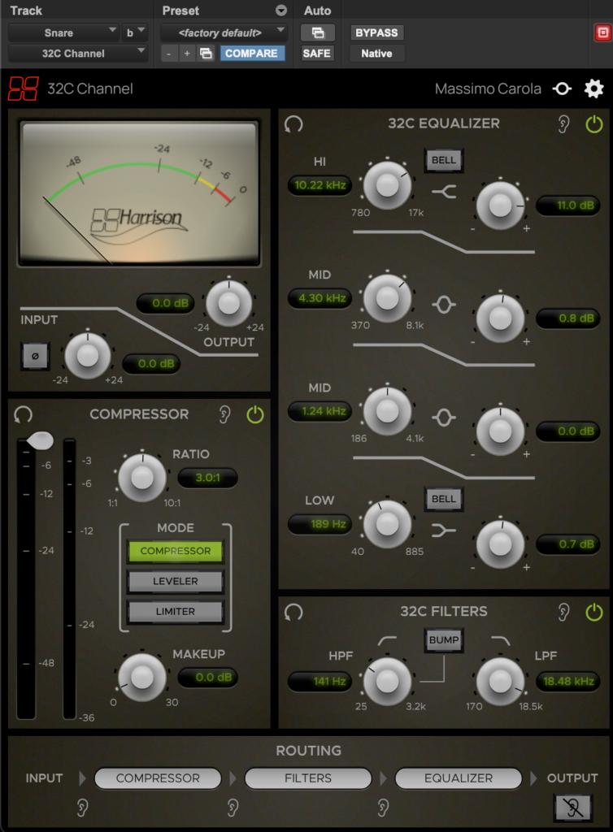Open the Snare track selector dropdown
This screenshot has width=613, height=832.
point(64,32)
